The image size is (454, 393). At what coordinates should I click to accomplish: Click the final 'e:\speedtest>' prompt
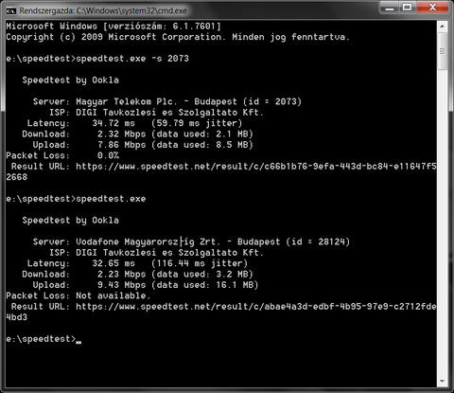point(41,339)
